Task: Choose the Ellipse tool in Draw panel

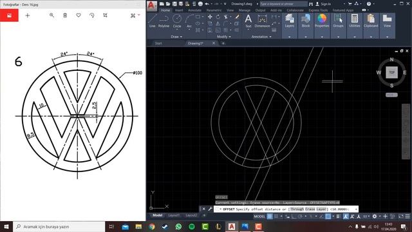Action: 198,23
